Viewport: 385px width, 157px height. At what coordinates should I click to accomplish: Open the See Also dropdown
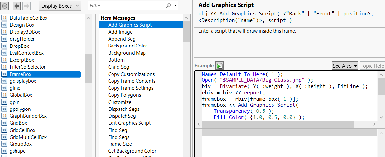click(x=345, y=66)
